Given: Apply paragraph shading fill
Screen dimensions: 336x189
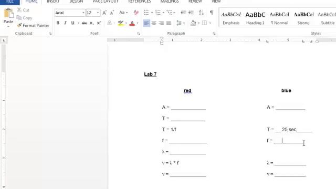Looking at the screenshot, I should point(193,23).
